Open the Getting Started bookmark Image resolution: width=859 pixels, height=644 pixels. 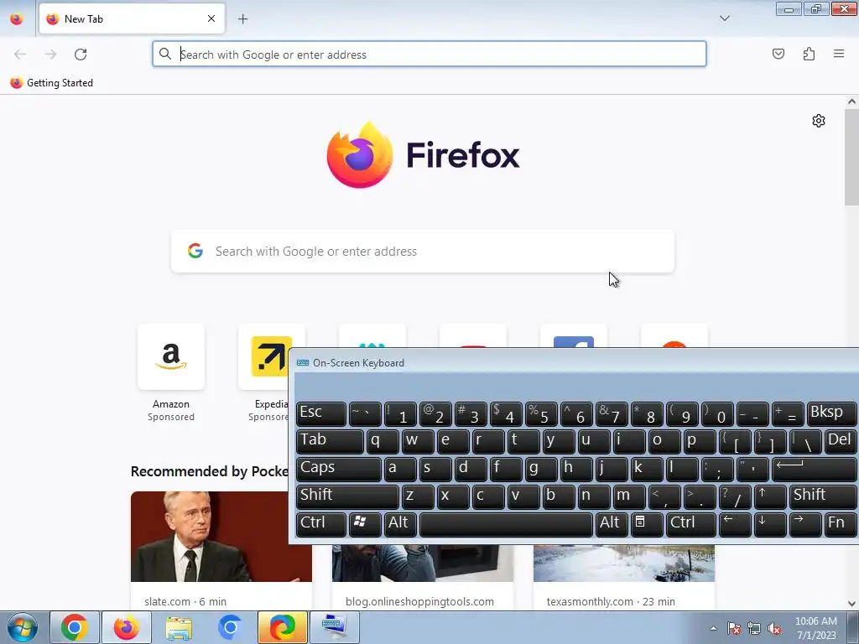[52, 83]
